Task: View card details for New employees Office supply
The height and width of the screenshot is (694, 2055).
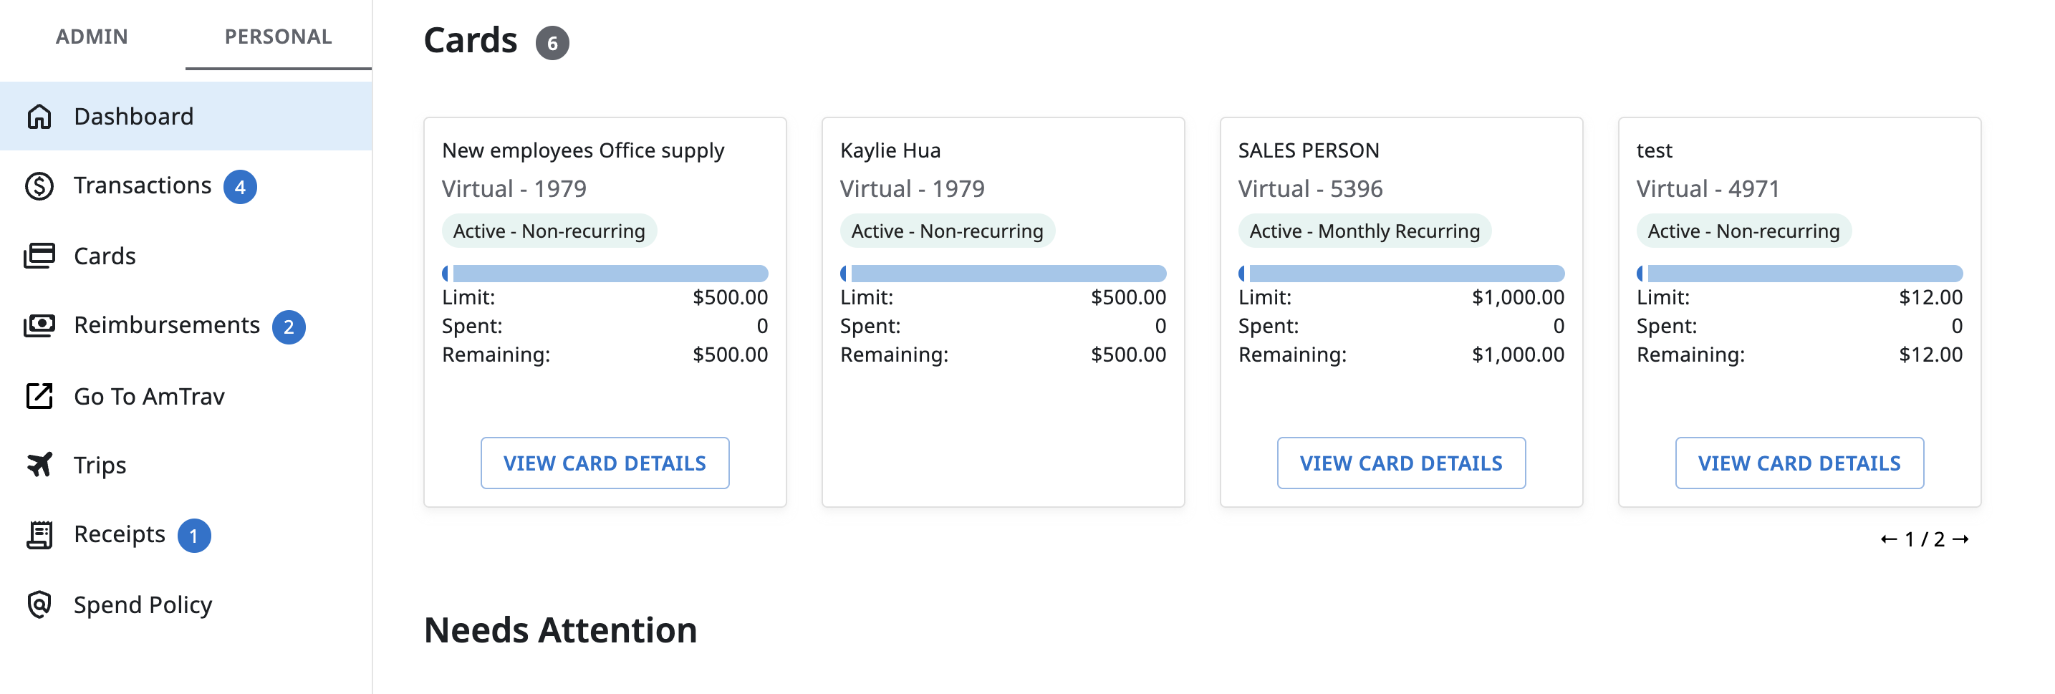Action: [x=604, y=463]
